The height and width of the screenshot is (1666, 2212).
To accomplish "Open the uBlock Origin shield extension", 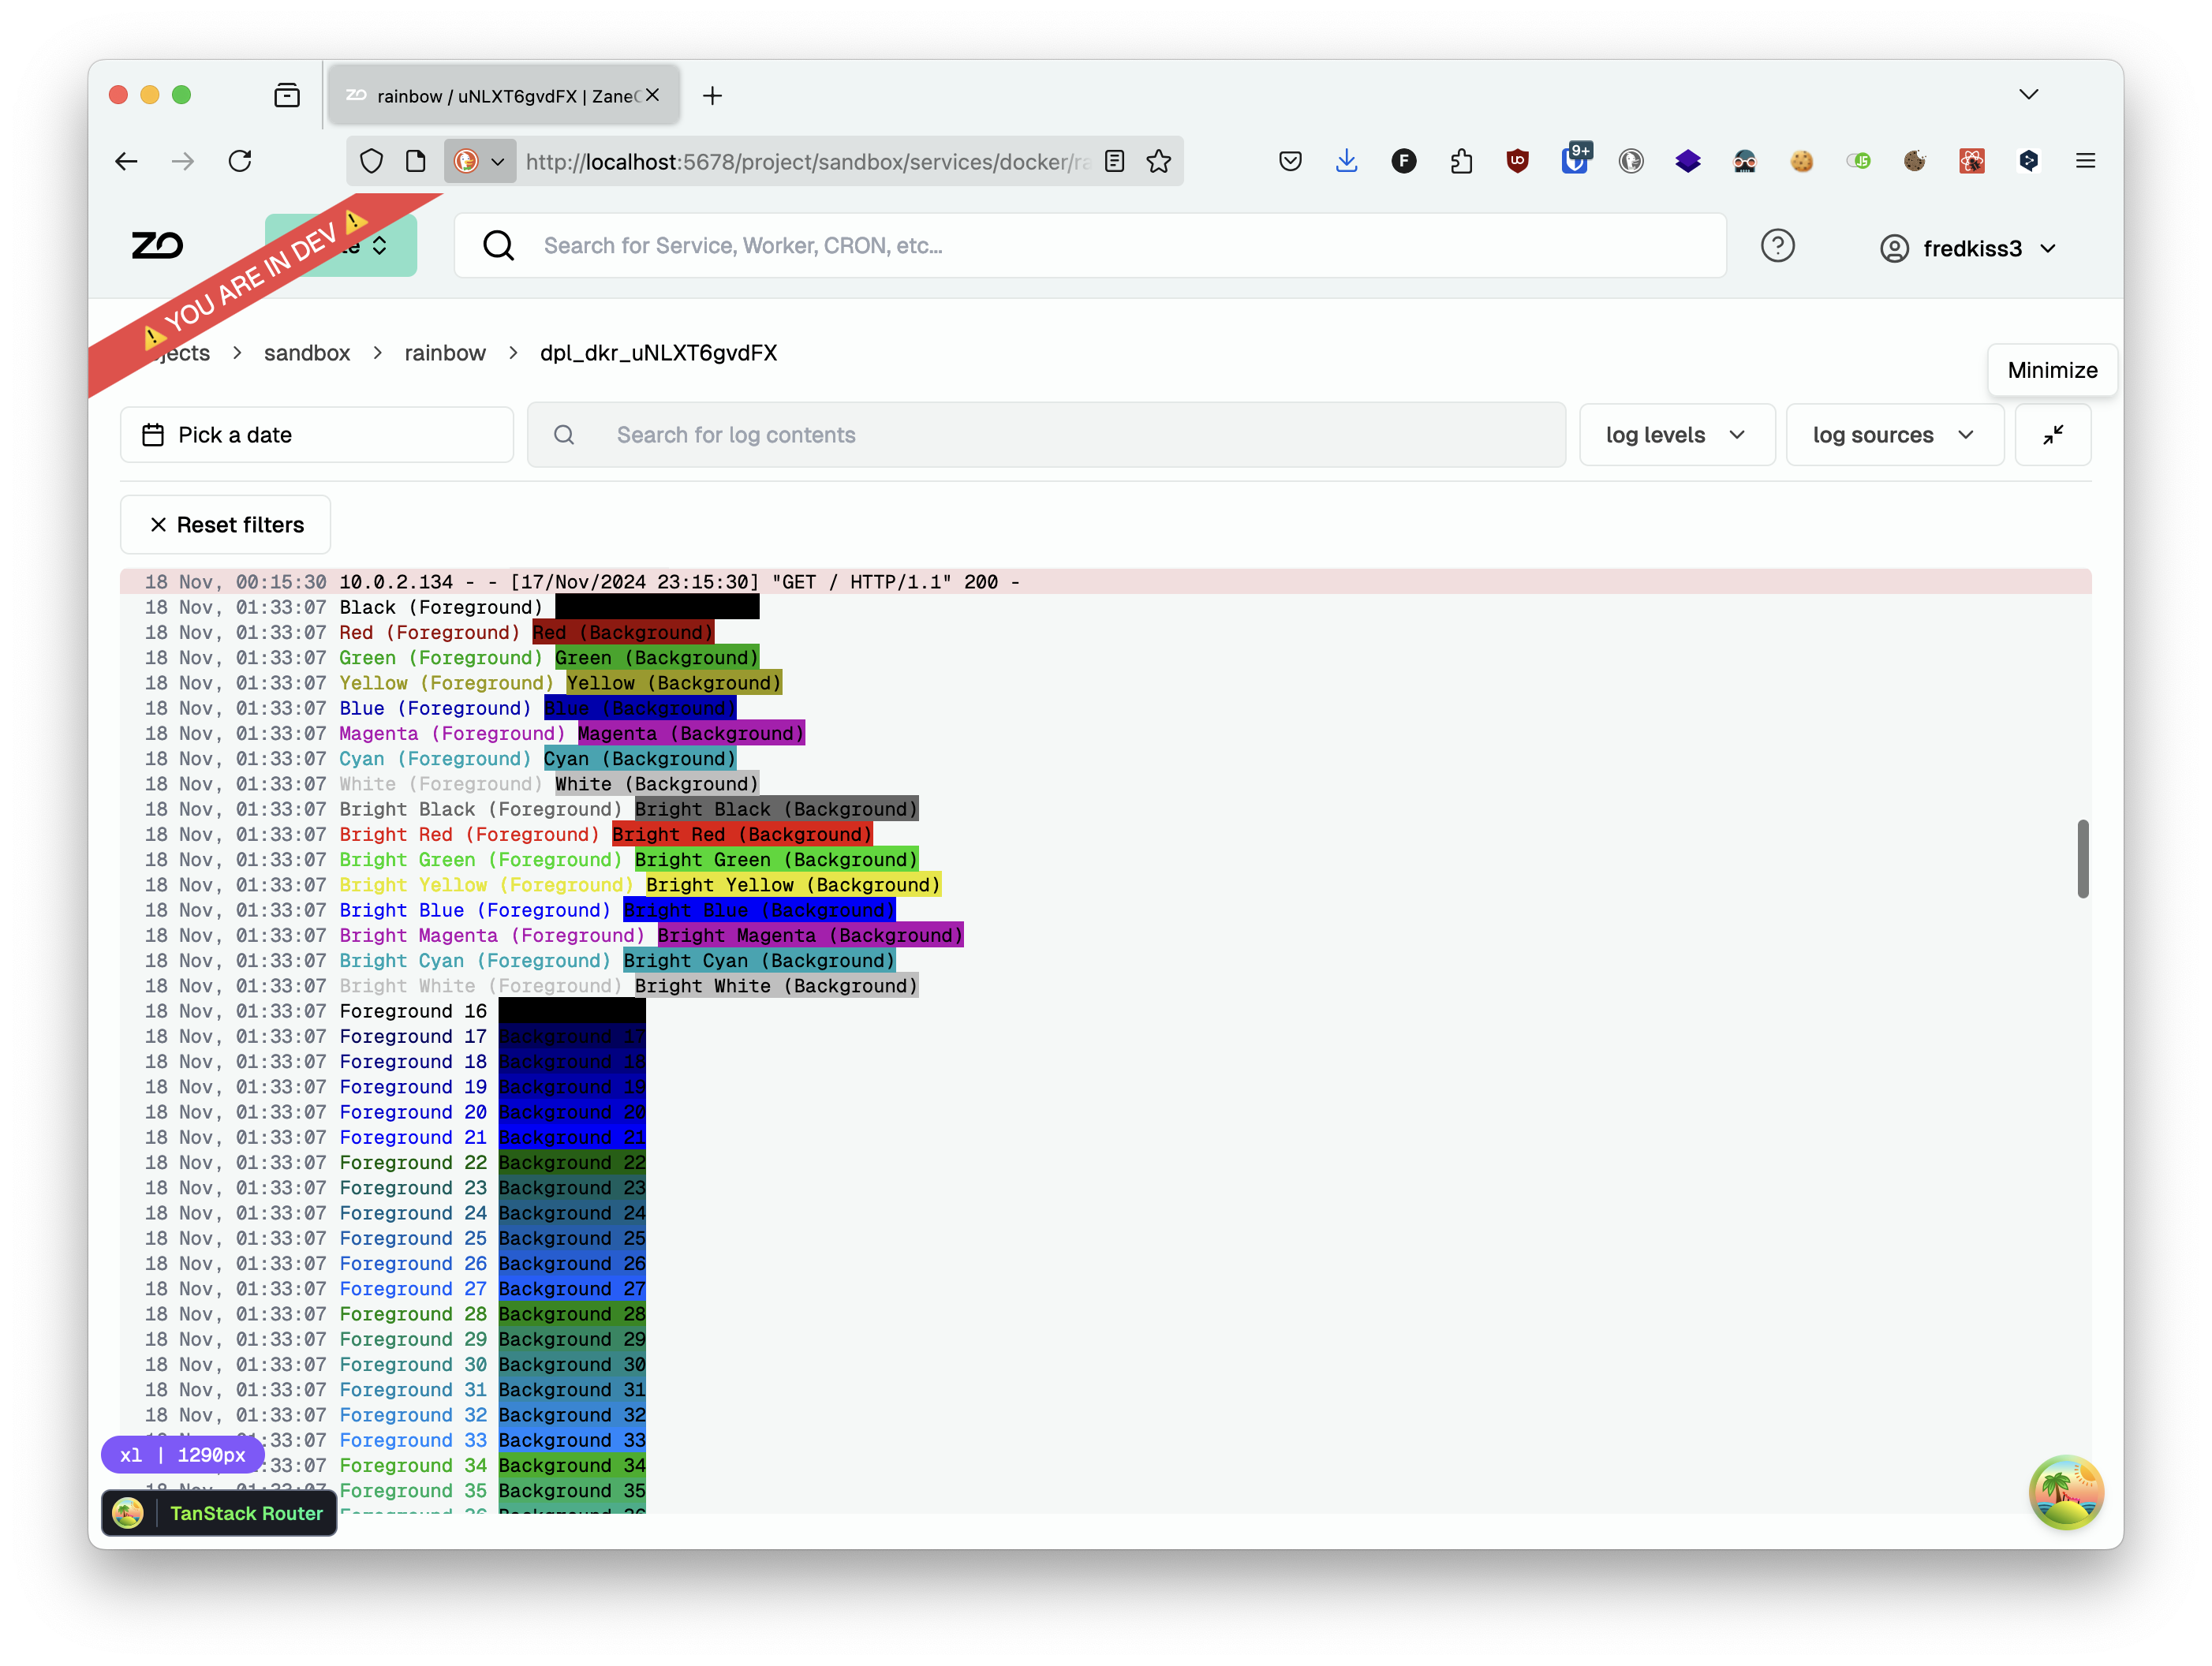I will tap(1518, 161).
